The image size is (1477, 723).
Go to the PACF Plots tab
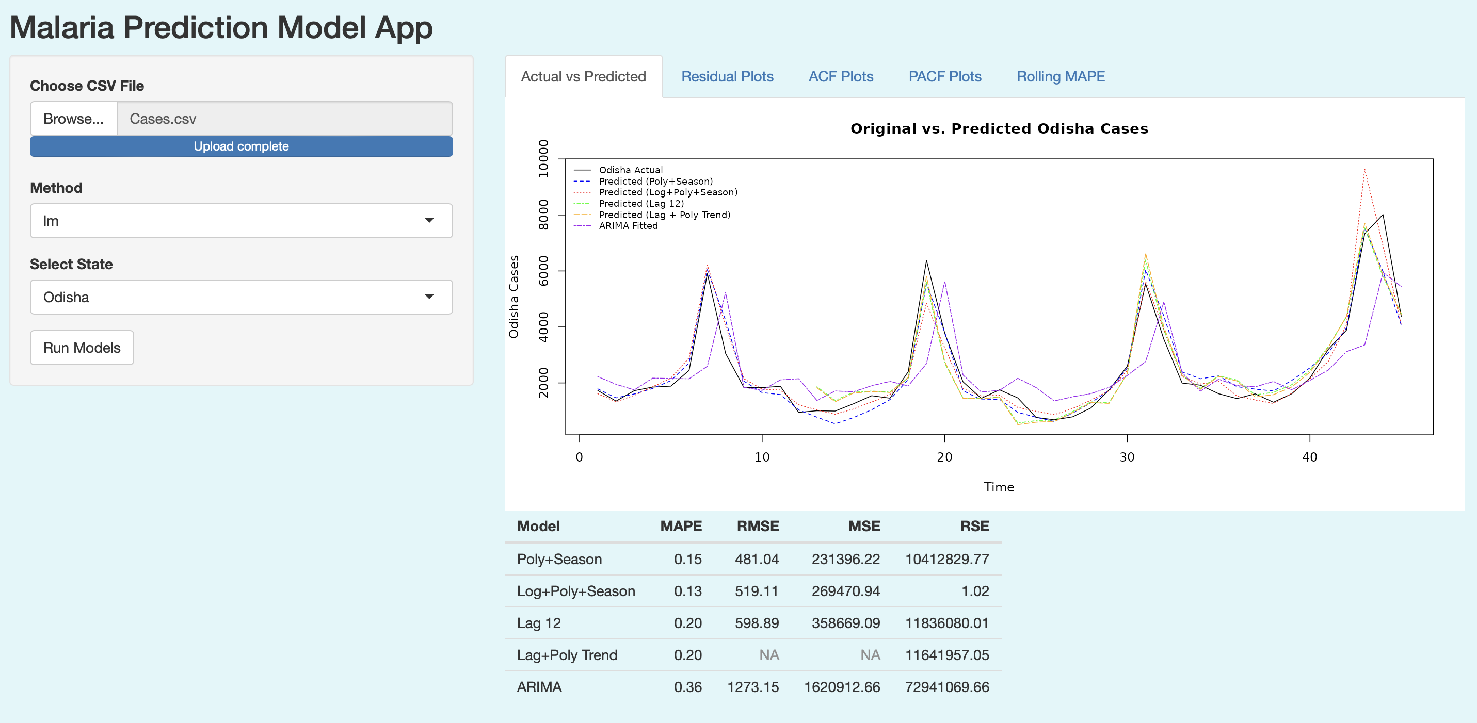pyautogui.click(x=944, y=77)
